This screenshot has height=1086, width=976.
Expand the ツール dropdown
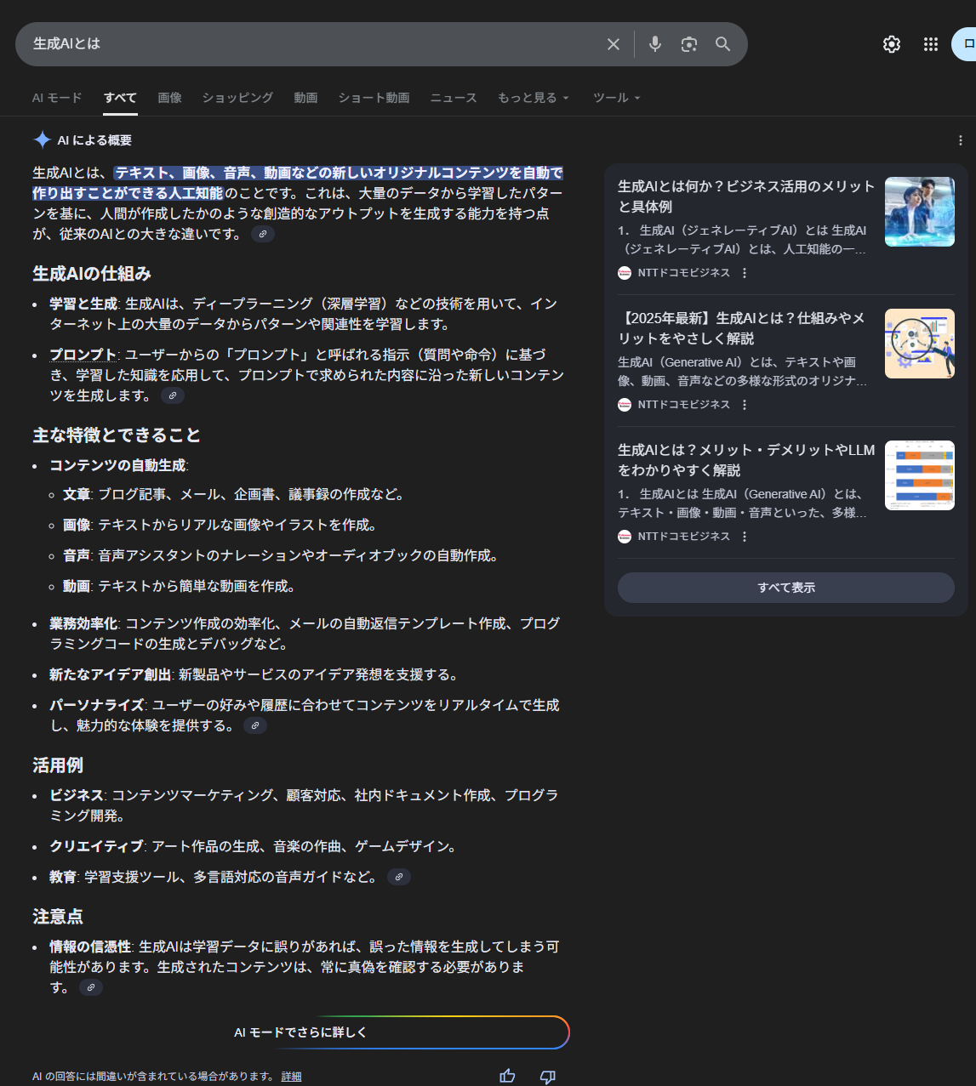(x=616, y=98)
